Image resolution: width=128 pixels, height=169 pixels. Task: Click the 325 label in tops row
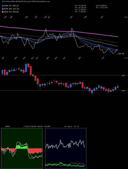102,17
